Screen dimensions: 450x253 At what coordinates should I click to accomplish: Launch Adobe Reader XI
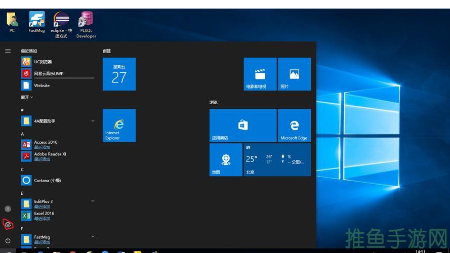point(57,156)
